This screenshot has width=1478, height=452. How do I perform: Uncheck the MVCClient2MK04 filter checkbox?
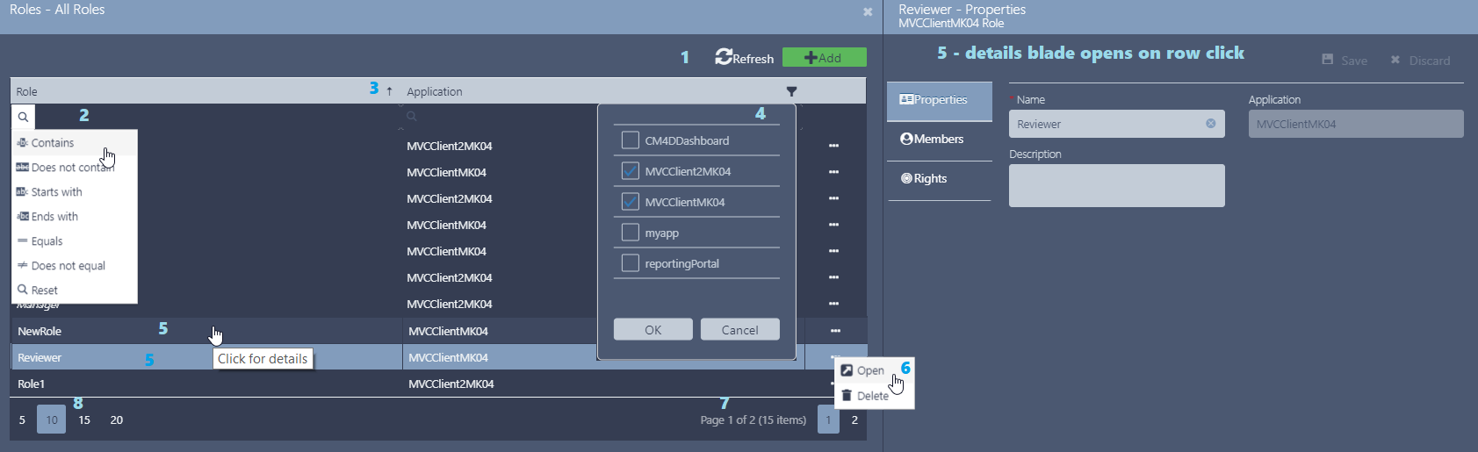click(x=630, y=171)
